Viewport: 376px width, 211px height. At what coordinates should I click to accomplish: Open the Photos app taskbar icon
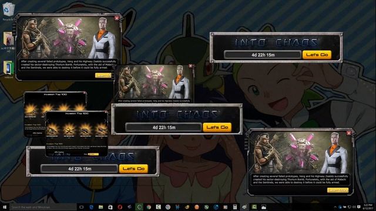pos(264,207)
